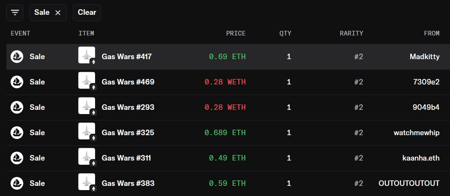Clear all filters
Viewport: 450px width, 196px height.
coord(87,13)
